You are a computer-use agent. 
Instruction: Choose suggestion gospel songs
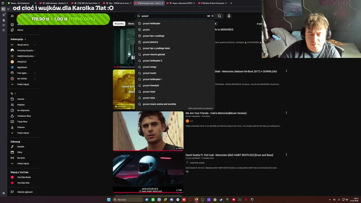(175, 67)
